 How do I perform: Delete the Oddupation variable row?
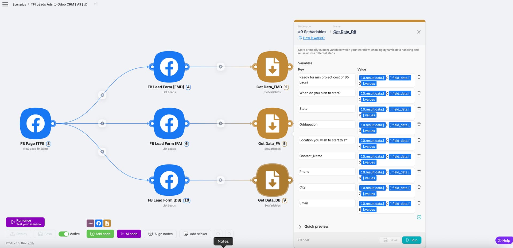pyautogui.click(x=419, y=124)
